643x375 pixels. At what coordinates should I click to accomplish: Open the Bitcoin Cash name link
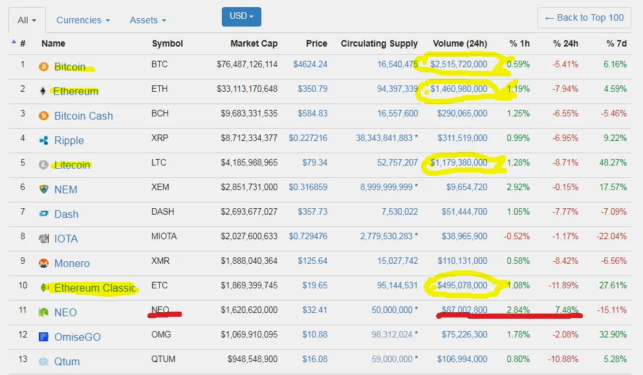[x=83, y=116]
